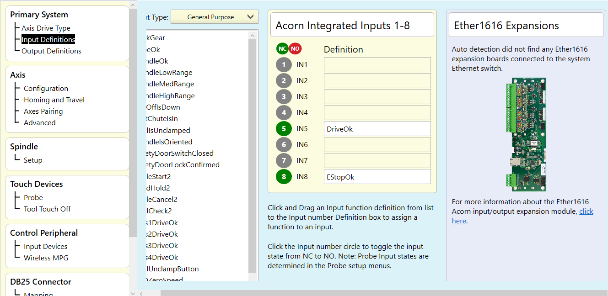The height and width of the screenshot is (296, 608).
Task: Select list entry ending in 'lUnclampButton'
Action: click(172, 269)
